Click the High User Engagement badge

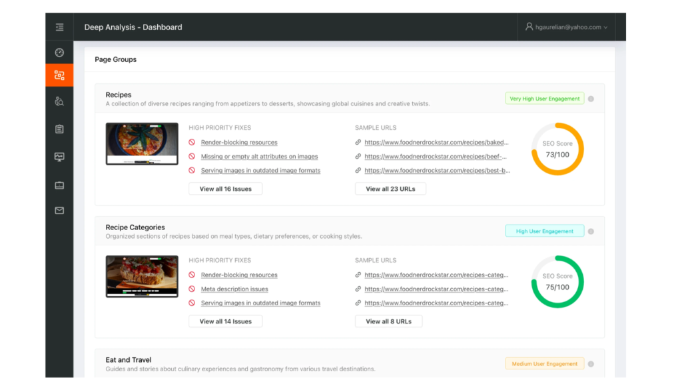point(545,231)
